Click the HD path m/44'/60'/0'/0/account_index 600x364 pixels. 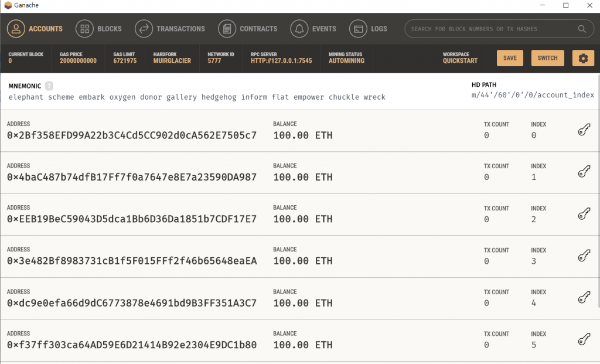coord(533,95)
